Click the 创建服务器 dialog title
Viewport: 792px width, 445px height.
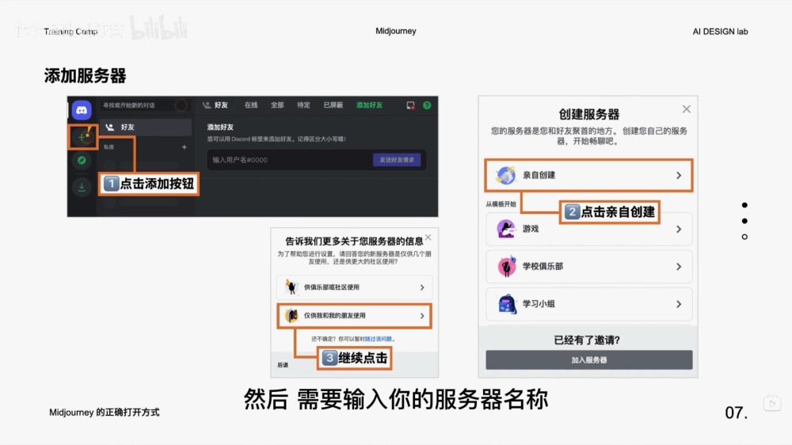589,114
